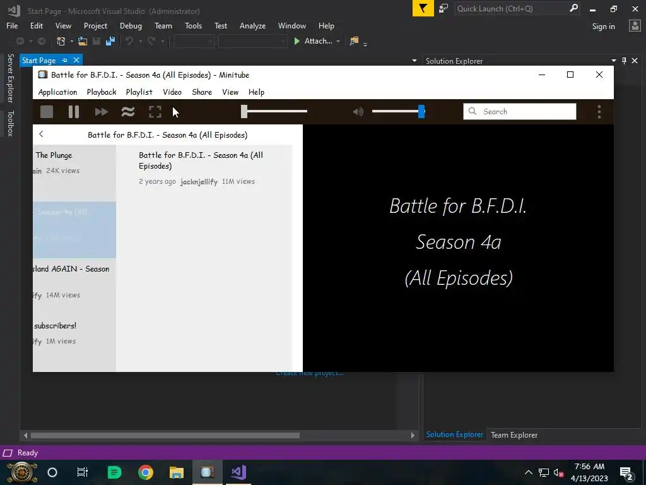The height and width of the screenshot is (485, 646).
Task: Pause the playing video
Action: pyautogui.click(x=74, y=112)
